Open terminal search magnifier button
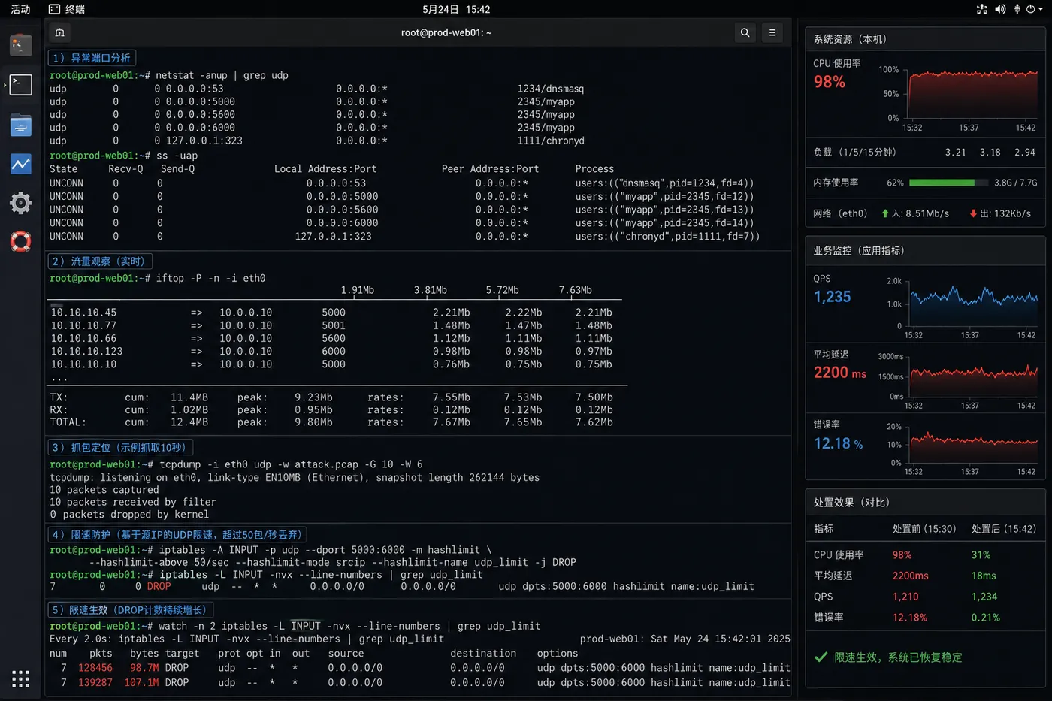This screenshot has width=1052, height=701. pos(745,32)
